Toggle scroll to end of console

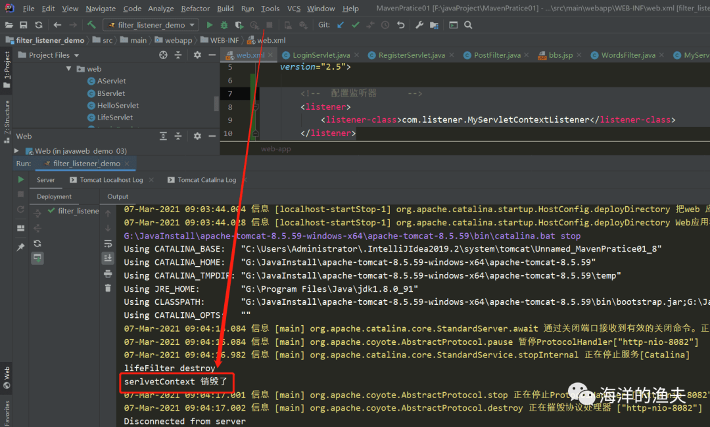click(x=108, y=258)
